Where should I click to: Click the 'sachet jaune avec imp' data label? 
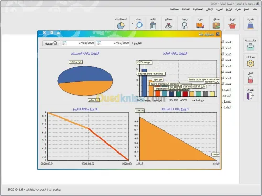(x=151, y=74)
